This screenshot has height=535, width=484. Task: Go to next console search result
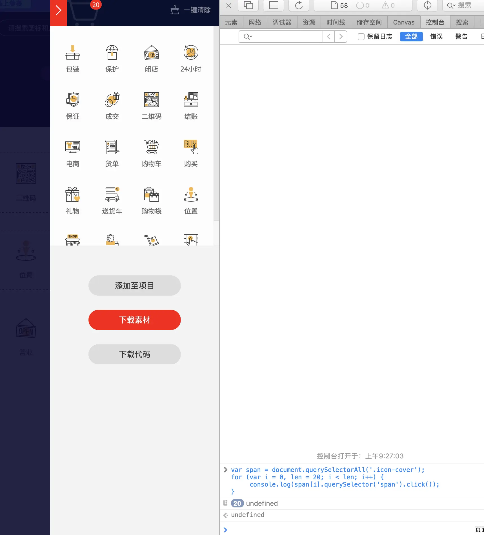point(341,37)
